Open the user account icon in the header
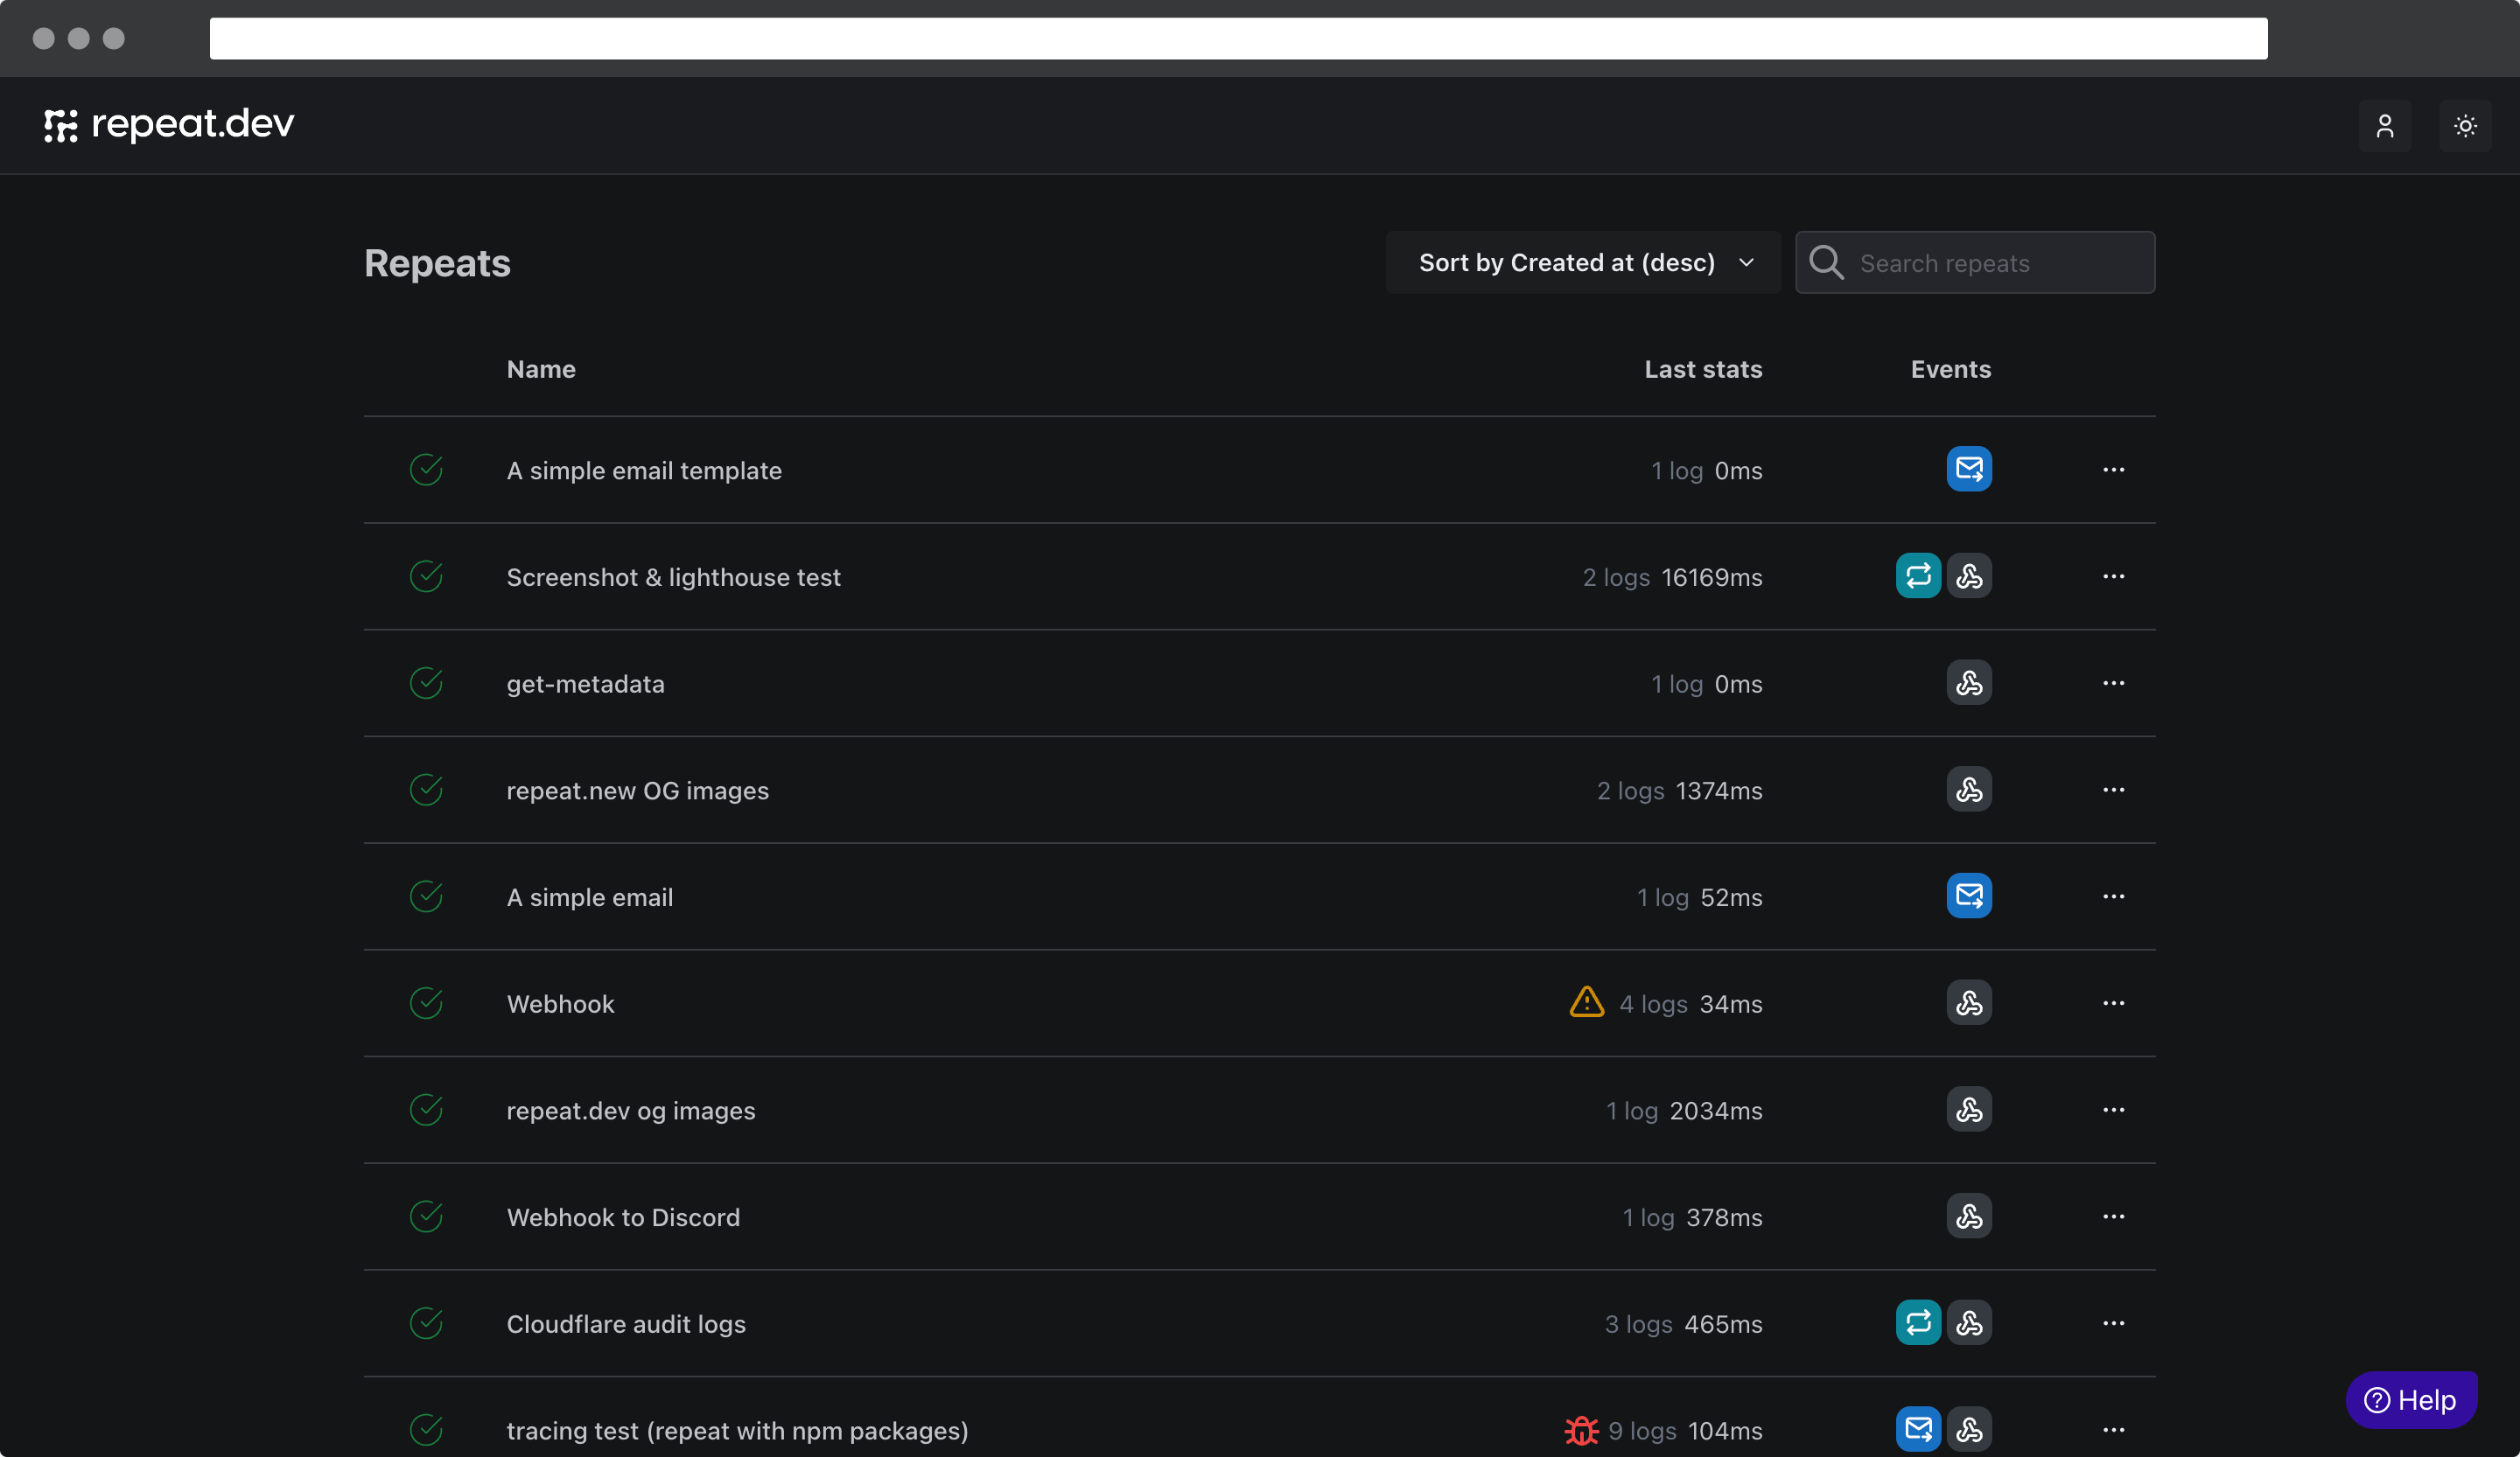Image resolution: width=2520 pixels, height=1457 pixels. (x=2384, y=126)
